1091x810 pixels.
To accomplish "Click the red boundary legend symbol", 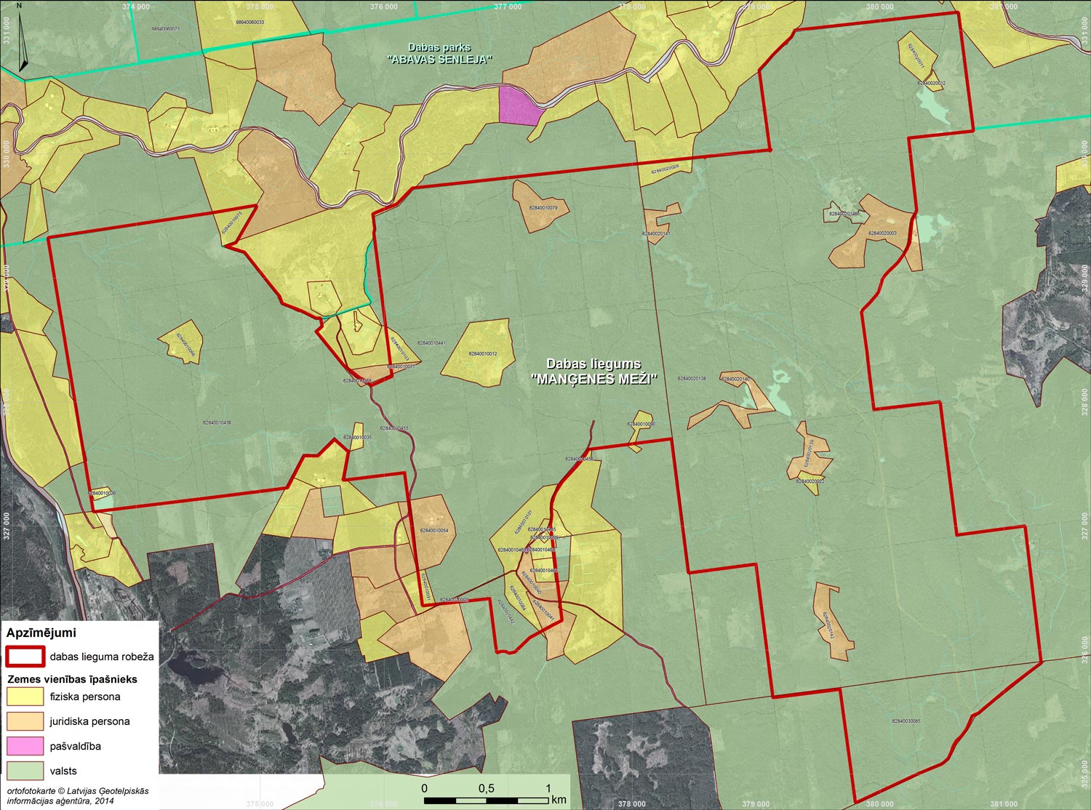I will [25, 656].
